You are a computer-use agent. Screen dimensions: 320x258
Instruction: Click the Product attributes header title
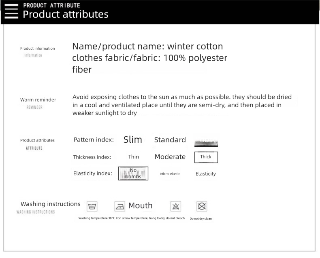[x=66, y=14]
